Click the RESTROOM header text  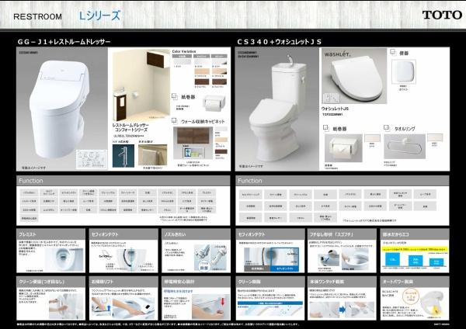pyautogui.click(x=38, y=16)
